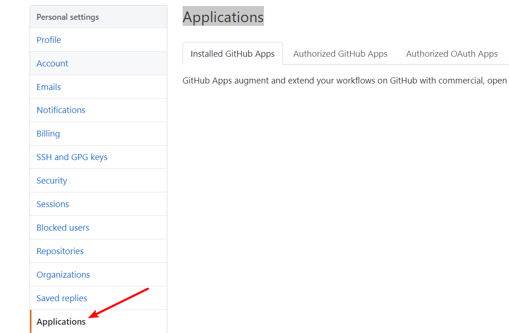Image resolution: width=509 pixels, height=333 pixels.
Task: Switch to Installed GitHub Apps tab
Action: [233, 54]
